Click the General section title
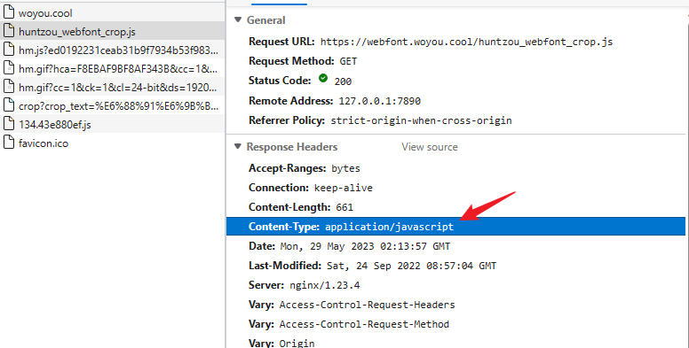This screenshot has height=348, width=689. click(265, 20)
